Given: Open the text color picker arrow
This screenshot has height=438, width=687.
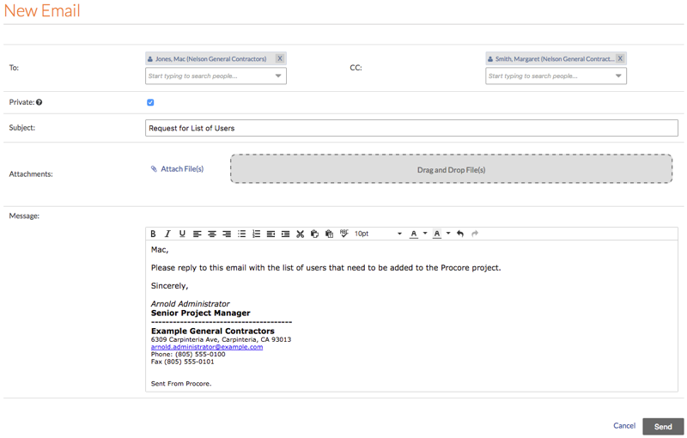Looking at the screenshot, I should coord(425,234).
